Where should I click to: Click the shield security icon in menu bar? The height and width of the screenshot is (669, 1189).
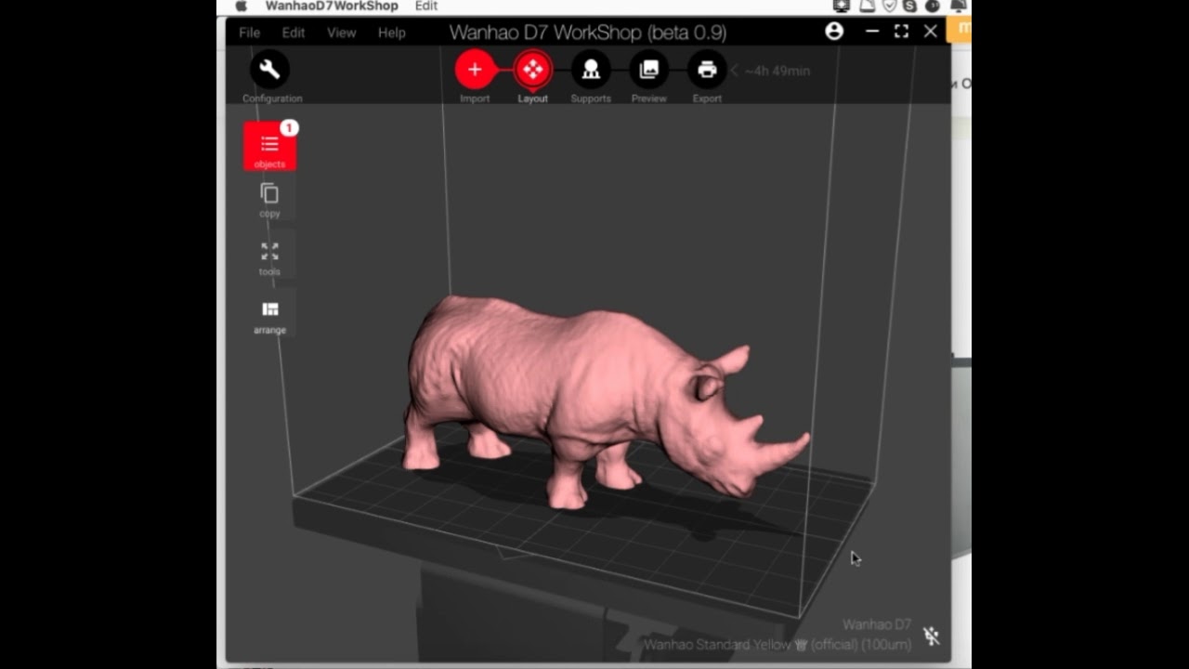889,6
